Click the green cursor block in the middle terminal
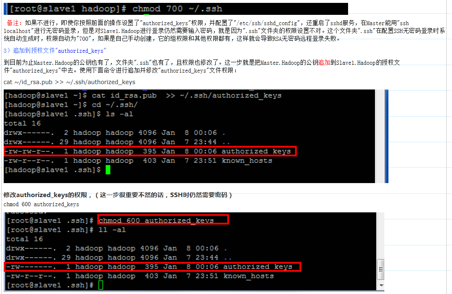Image resolution: width=452 pixels, height=294 pixels. pos(108,170)
